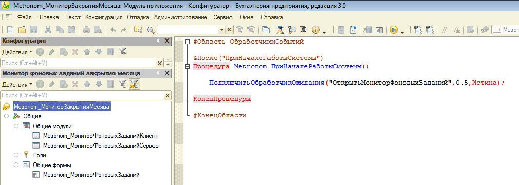Click the configuration tree window icon

[341, 30]
